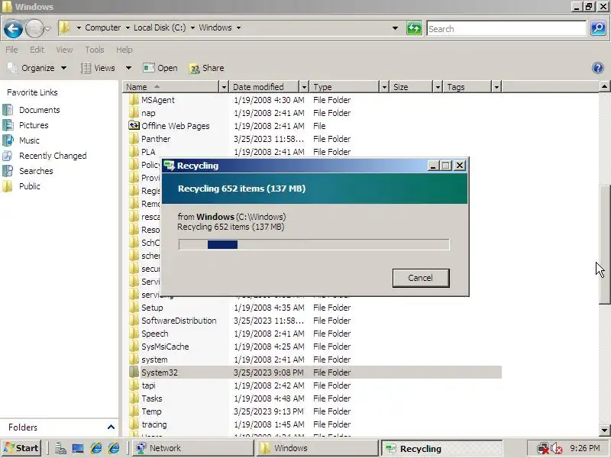Cancel the Recycling operation
Image resolution: width=611 pixels, height=458 pixels.
(x=421, y=278)
